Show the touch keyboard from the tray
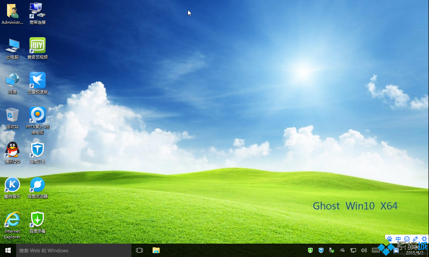The width and height of the screenshot is (429, 257). click(375, 250)
